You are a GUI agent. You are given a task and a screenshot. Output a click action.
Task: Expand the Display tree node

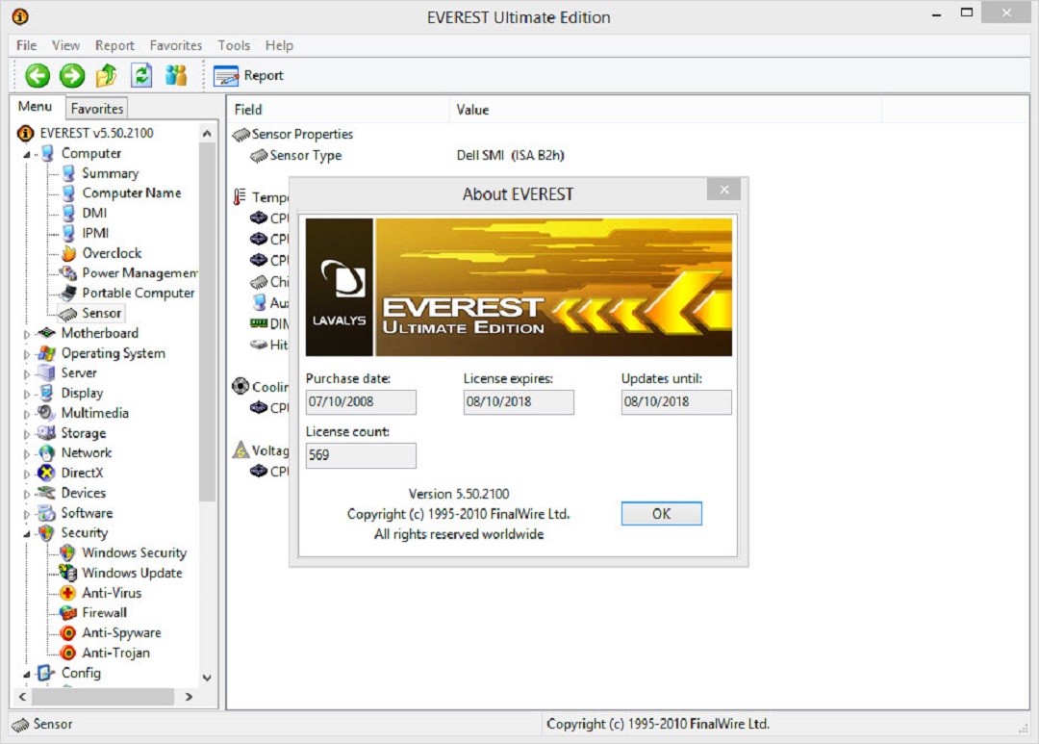click(27, 394)
